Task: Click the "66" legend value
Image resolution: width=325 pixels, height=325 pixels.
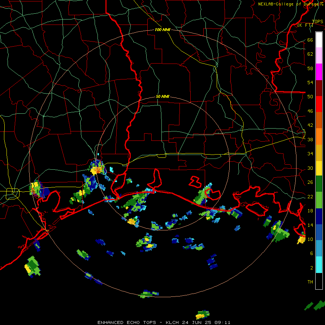Action: tap(310, 40)
